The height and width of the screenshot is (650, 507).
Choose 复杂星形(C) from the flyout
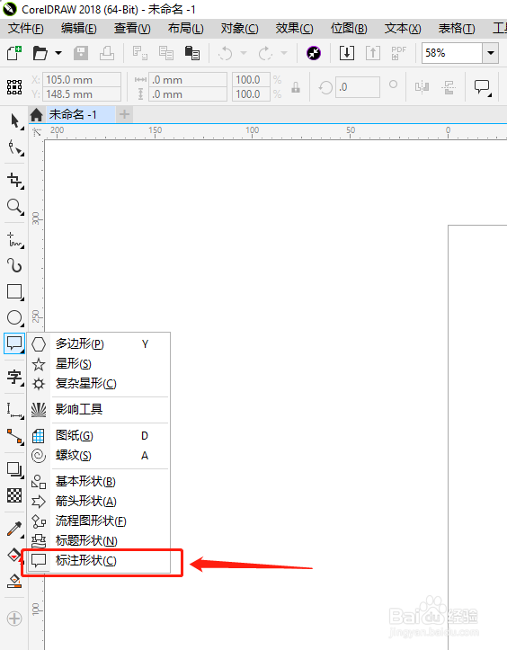(x=100, y=383)
